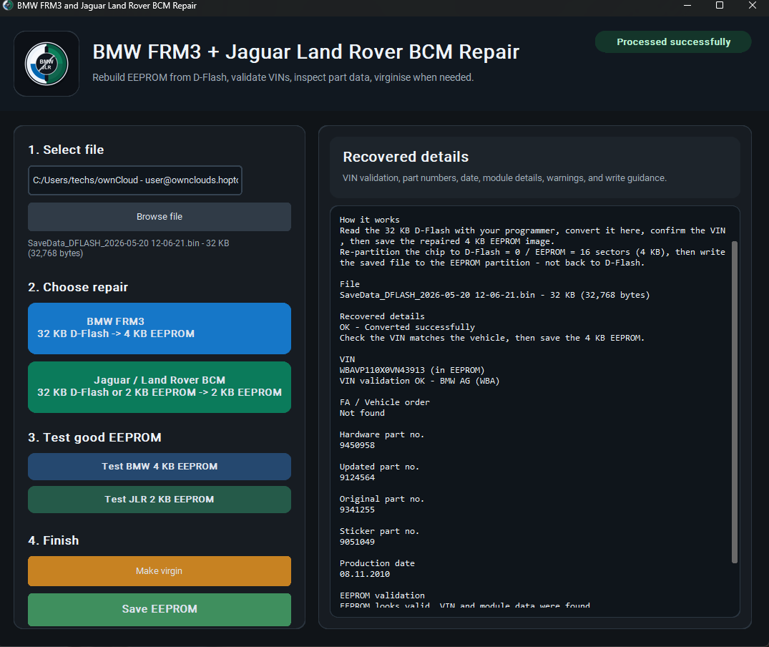The width and height of the screenshot is (769, 647).
Task: Click VIN value WBAVP110X0VN43913
Action: [382, 370]
